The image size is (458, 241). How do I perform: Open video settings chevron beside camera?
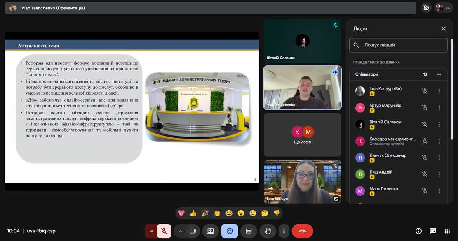point(180,231)
